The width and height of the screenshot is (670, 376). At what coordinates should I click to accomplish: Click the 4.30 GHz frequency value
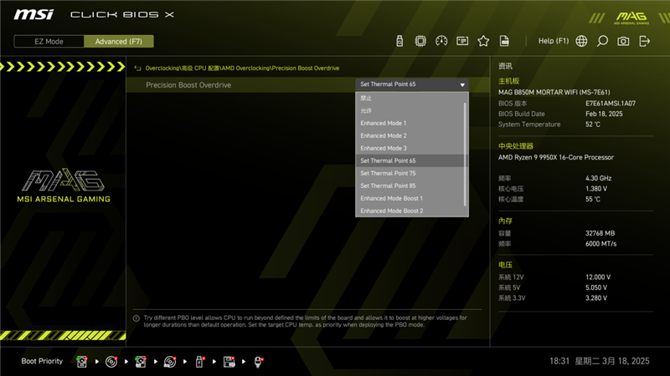(x=598, y=178)
